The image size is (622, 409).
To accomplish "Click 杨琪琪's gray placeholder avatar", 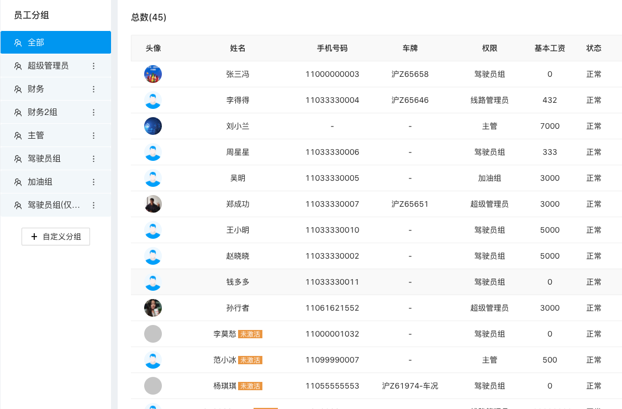I will point(152,386).
